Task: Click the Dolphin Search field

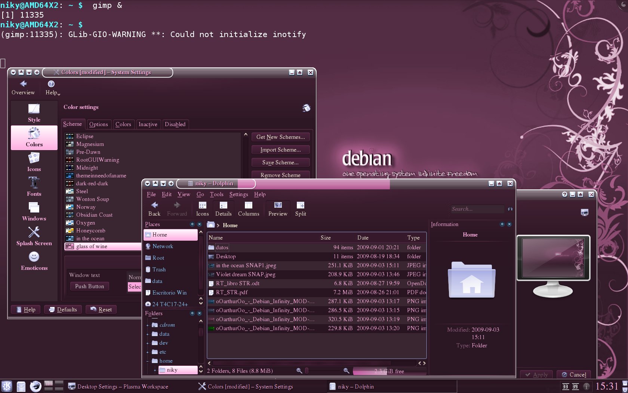Action: click(477, 209)
